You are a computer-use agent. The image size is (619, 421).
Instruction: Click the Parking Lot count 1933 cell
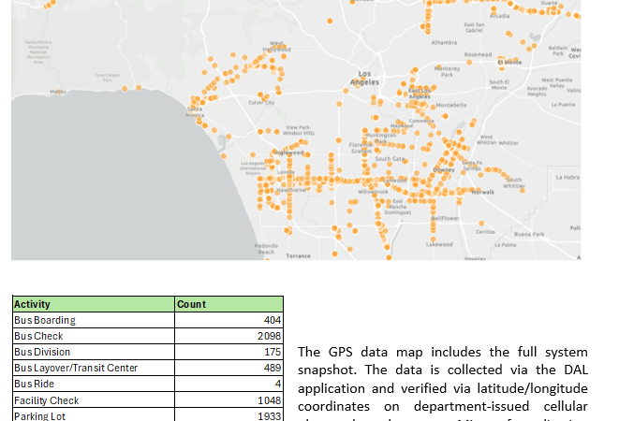[x=228, y=414]
